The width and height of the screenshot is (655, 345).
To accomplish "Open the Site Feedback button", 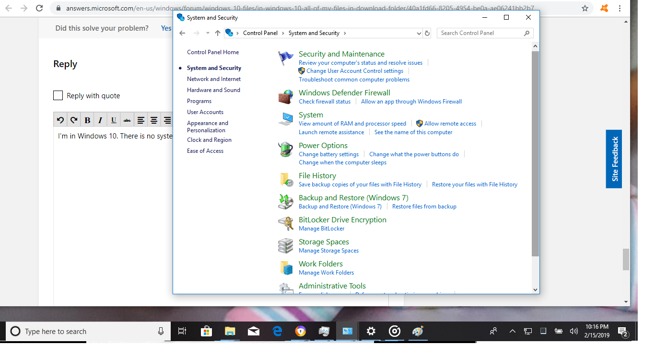I will point(614,159).
